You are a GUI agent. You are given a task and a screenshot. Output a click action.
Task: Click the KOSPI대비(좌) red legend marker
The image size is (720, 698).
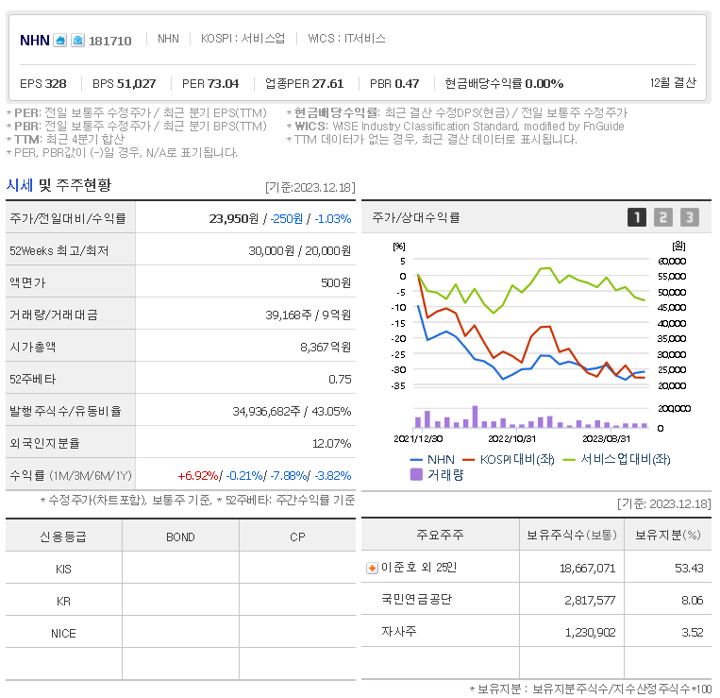point(468,460)
